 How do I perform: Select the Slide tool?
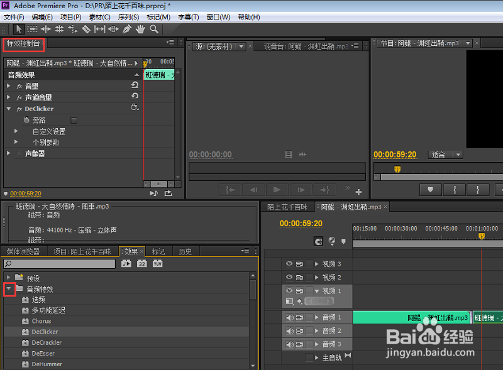point(113,29)
